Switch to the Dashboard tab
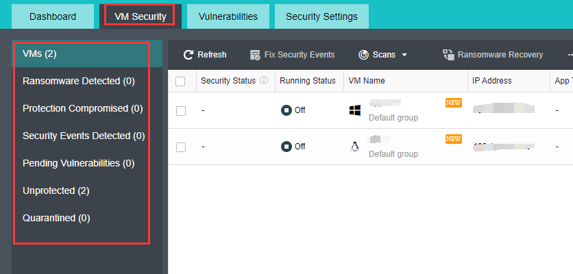Viewport: 573px width, 274px height. 53,16
